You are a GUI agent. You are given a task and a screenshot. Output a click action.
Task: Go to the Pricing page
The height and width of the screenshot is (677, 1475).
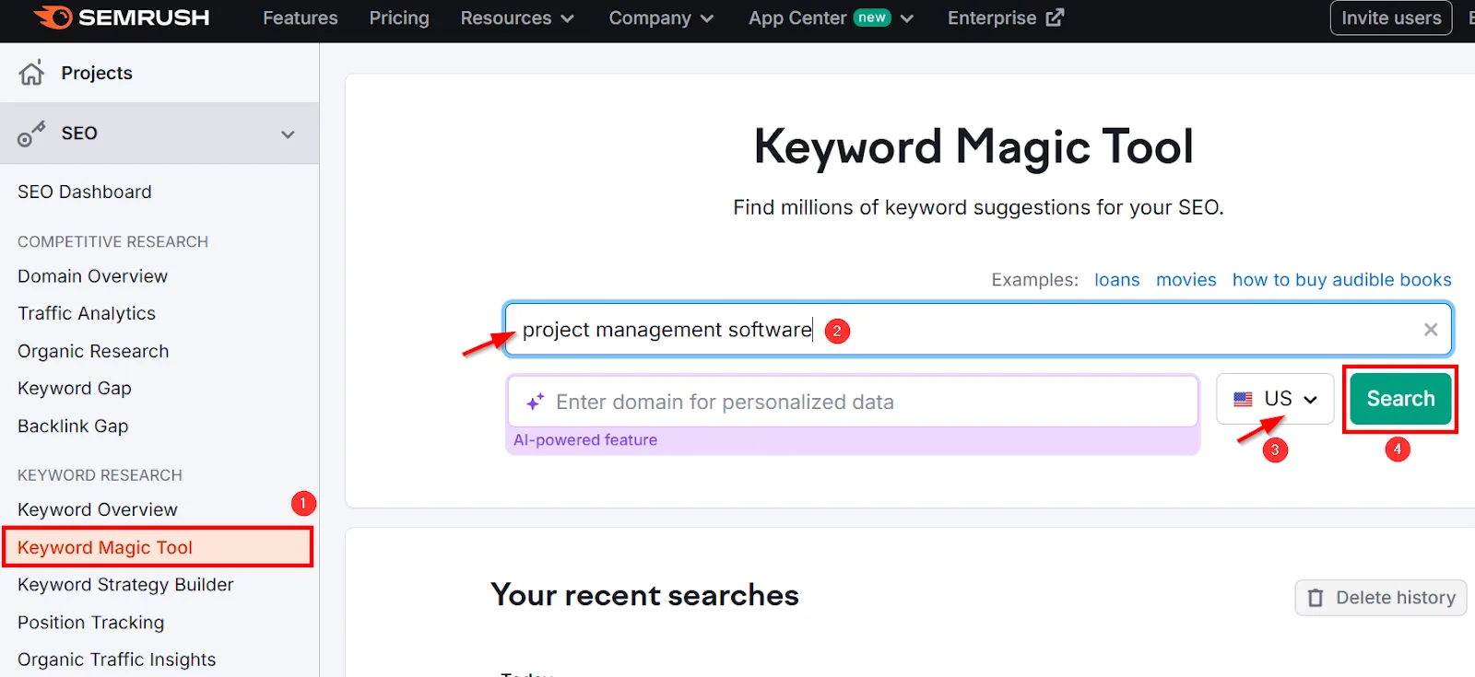[399, 18]
